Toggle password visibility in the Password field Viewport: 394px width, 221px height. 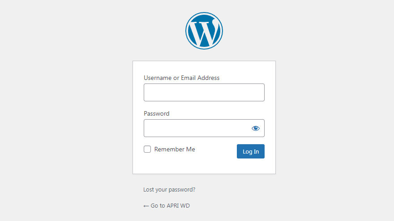click(x=255, y=128)
